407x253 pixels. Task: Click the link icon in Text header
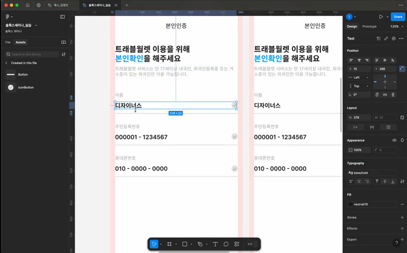click(x=386, y=39)
